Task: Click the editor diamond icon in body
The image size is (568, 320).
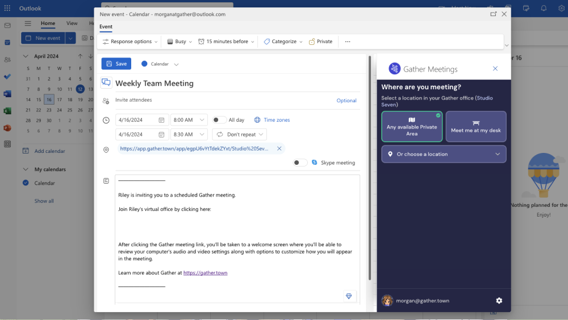Action: [x=349, y=296]
